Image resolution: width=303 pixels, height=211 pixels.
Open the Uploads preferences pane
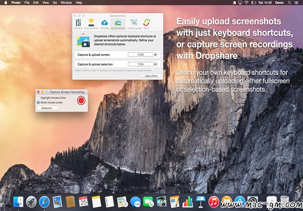pyautogui.click(x=105, y=24)
